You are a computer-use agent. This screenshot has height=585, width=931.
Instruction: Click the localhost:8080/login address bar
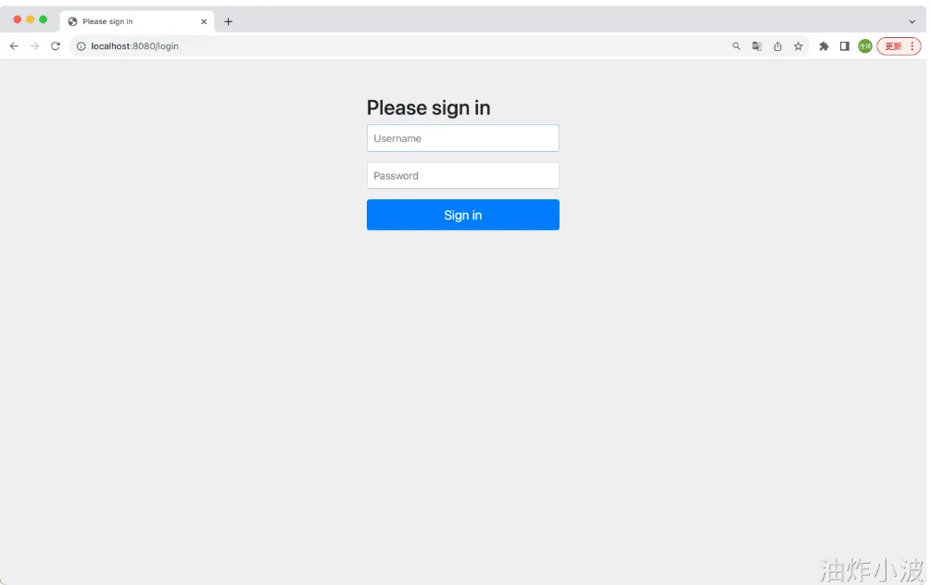pos(404,46)
